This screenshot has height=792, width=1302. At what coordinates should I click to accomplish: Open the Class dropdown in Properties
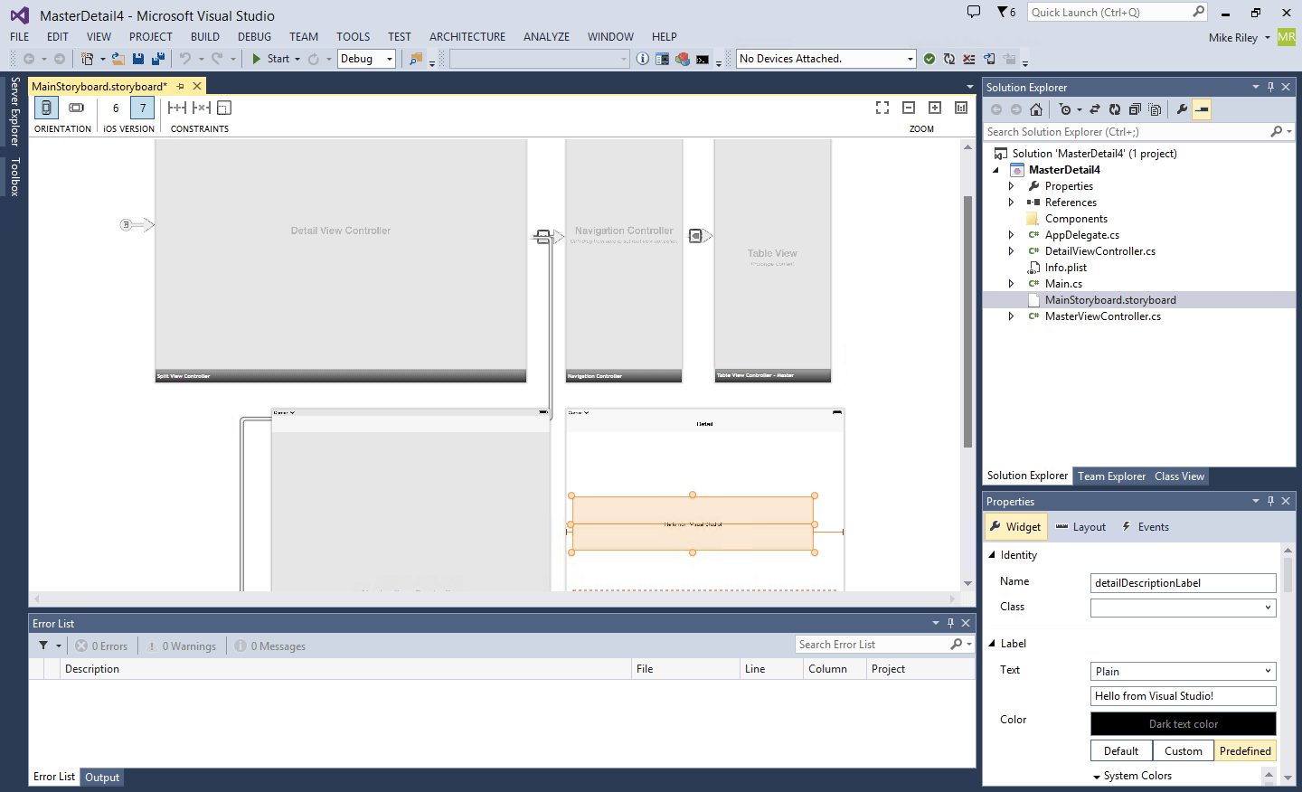[x=1184, y=608]
